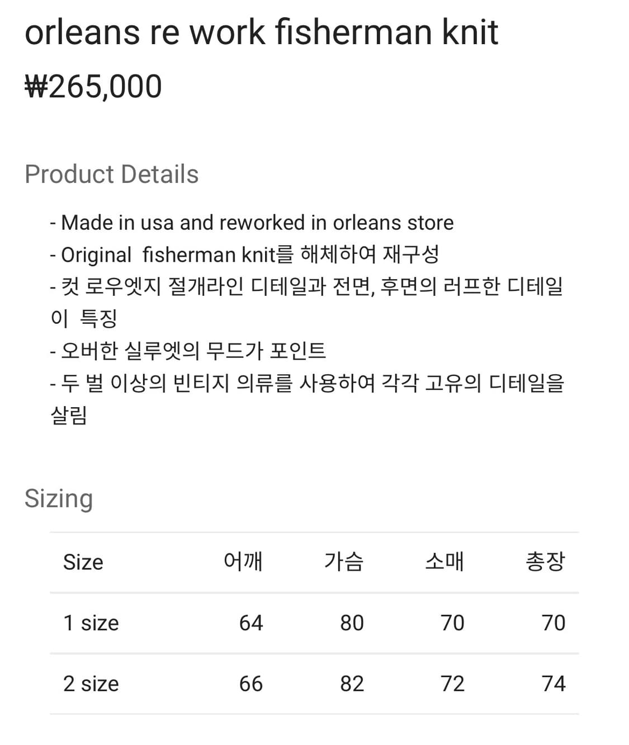Click the ₩265,000 price text
629x745 pixels.
(93, 87)
